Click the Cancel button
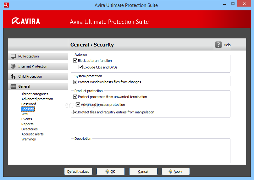 [143, 172]
